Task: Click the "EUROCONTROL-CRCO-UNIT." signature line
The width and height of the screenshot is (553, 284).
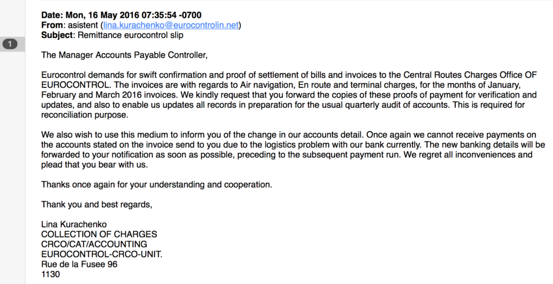Action: [102, 254]
